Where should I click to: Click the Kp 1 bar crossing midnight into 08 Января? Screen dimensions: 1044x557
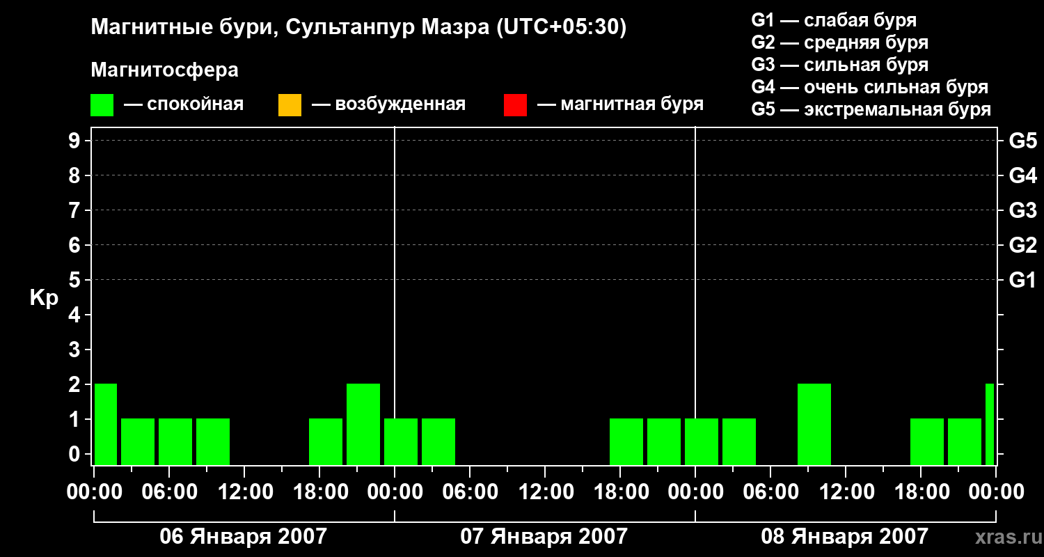click(702, 441)
